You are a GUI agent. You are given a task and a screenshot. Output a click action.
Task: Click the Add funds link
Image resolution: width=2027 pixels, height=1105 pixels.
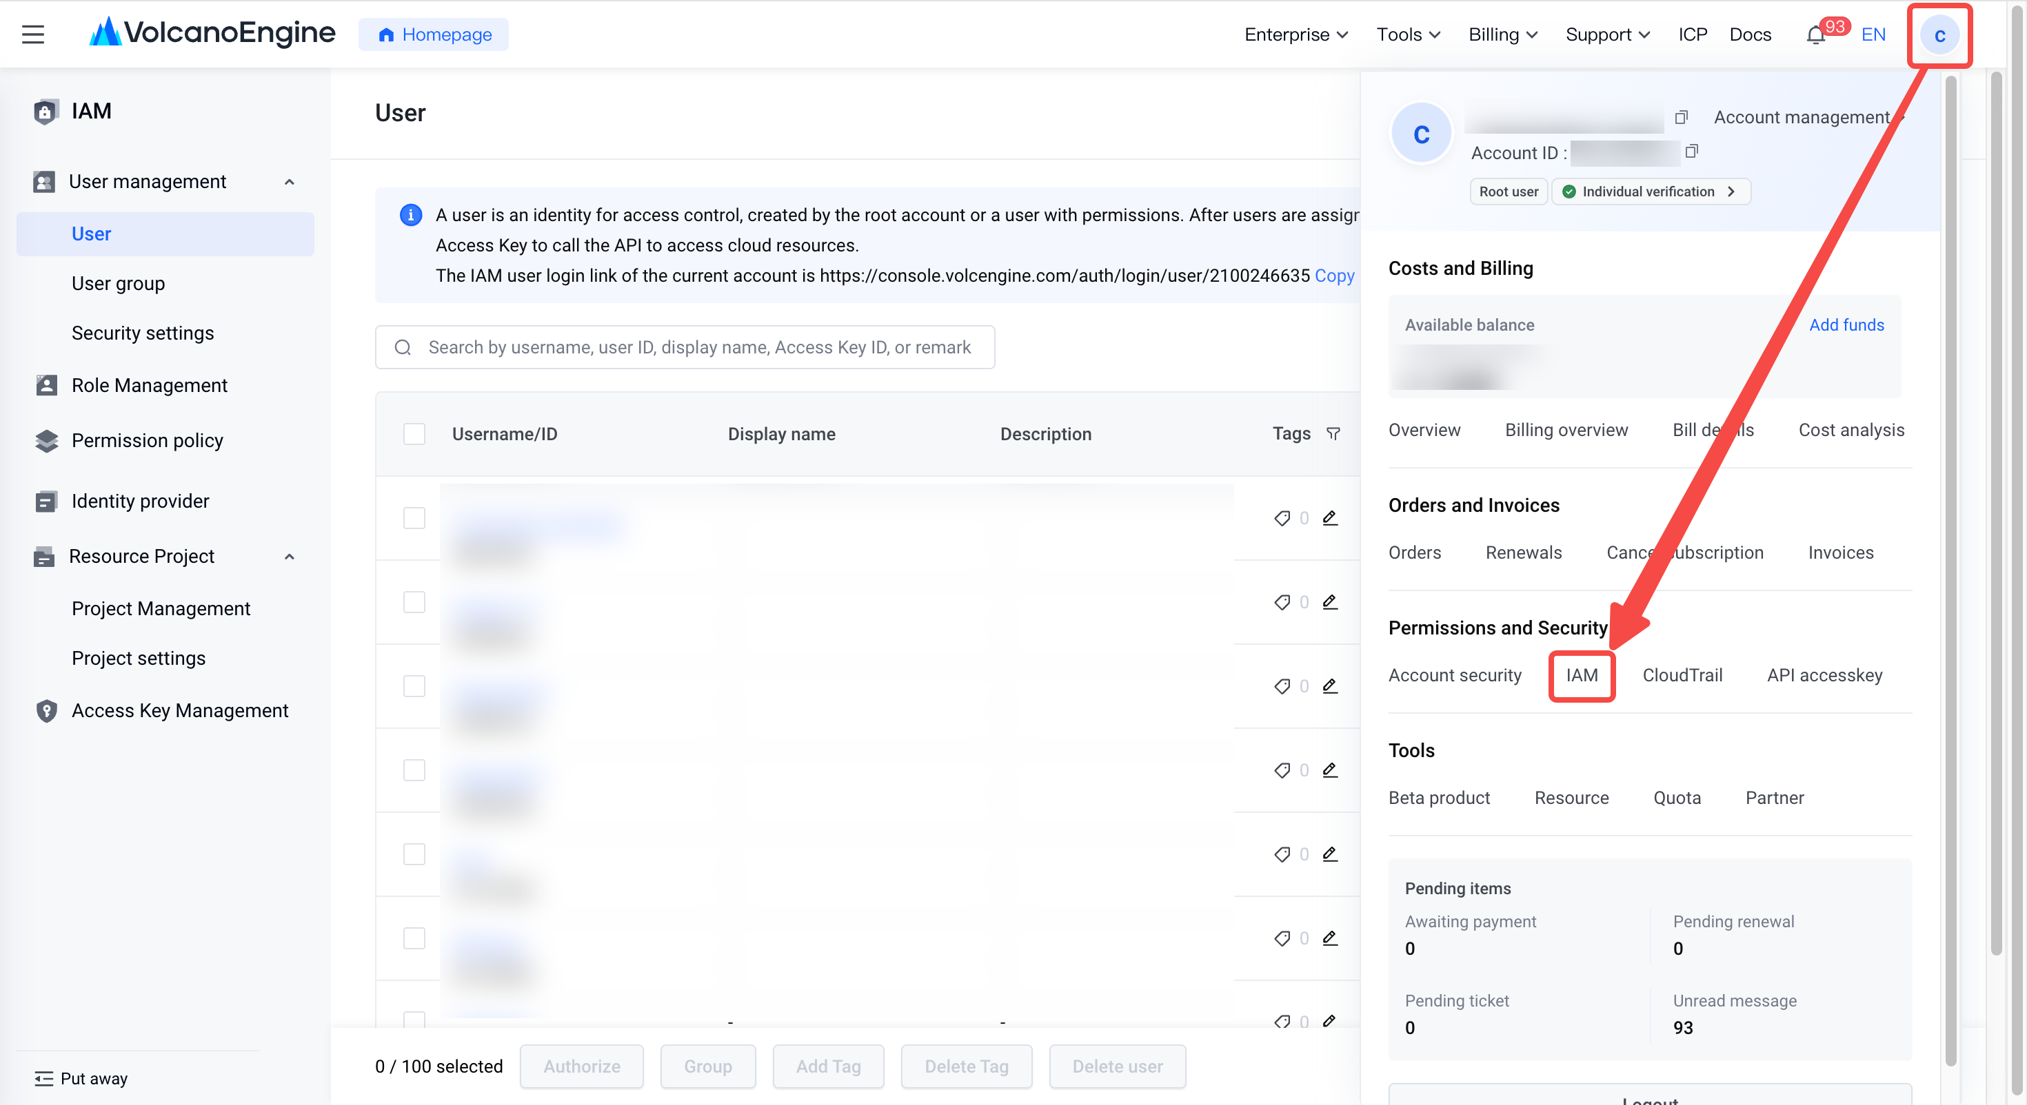[1846, 324]
